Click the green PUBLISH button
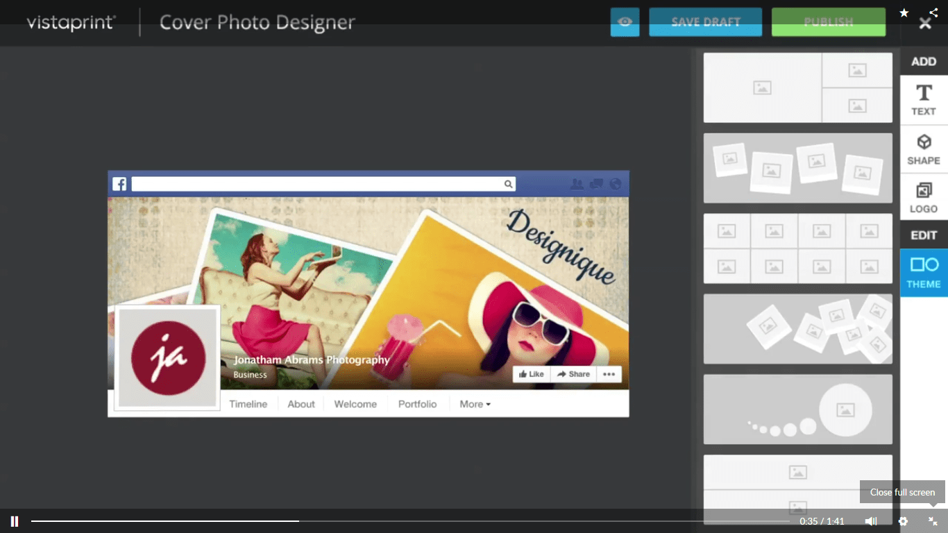Viewport: 948px width, 533px height. 829,22
